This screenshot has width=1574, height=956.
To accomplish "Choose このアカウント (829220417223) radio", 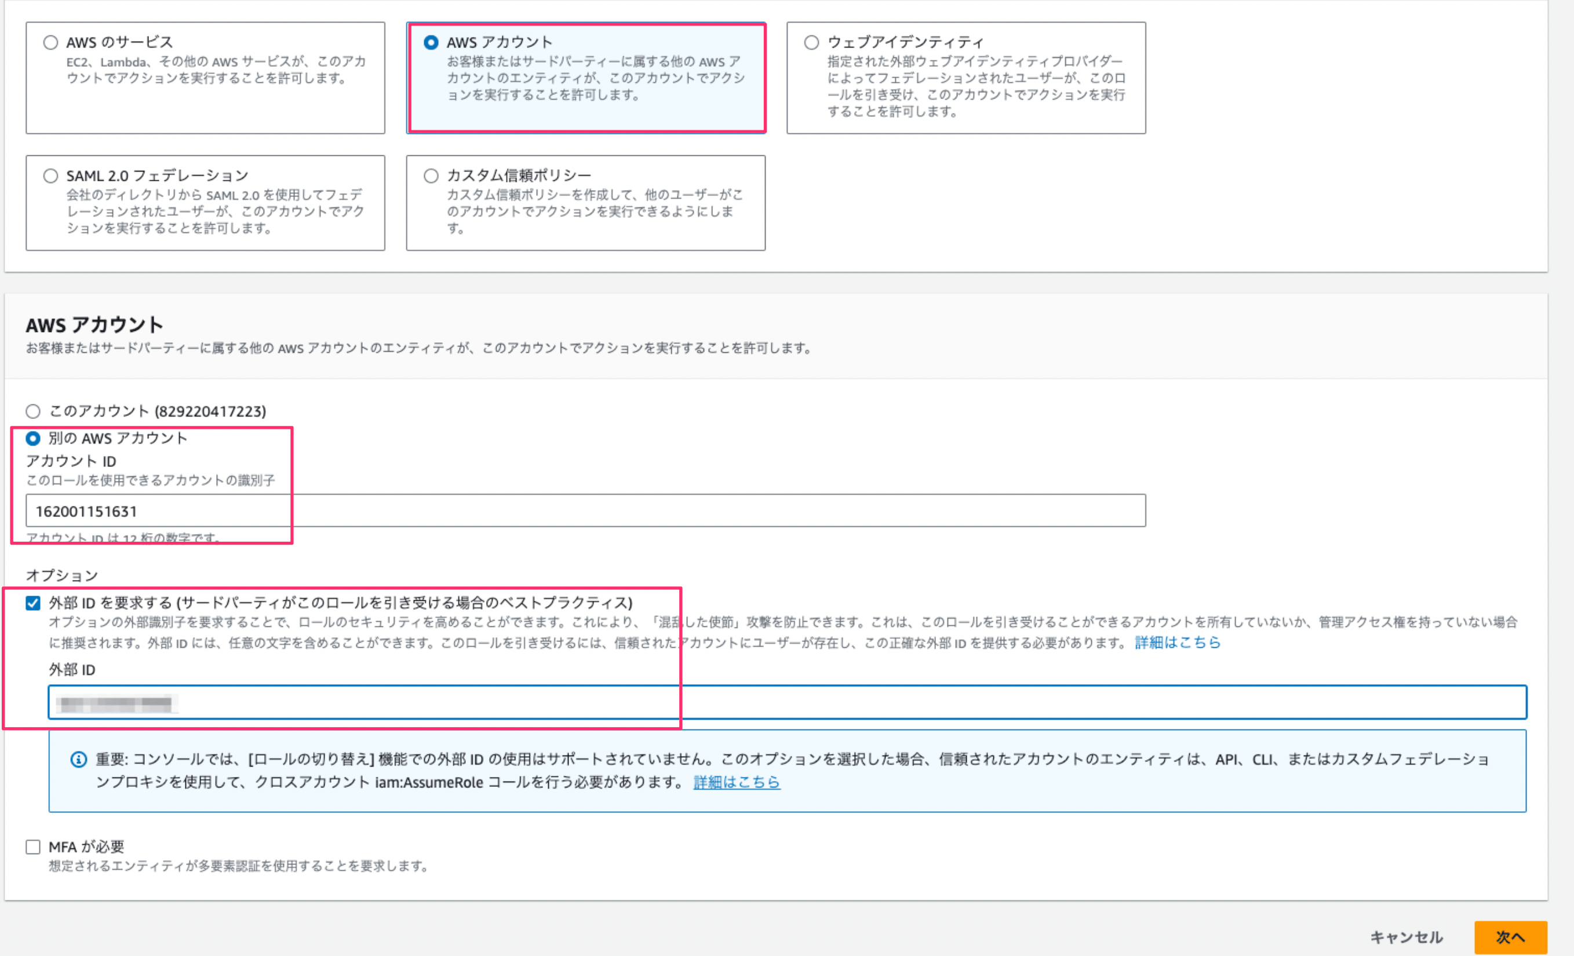I will tap(33, 411).
